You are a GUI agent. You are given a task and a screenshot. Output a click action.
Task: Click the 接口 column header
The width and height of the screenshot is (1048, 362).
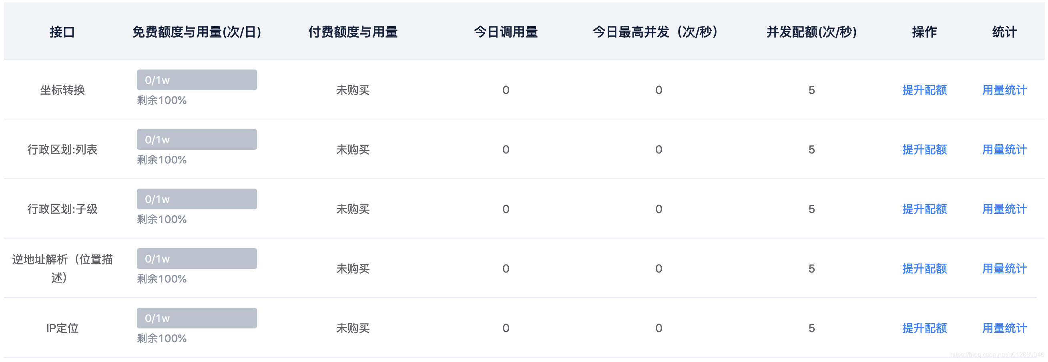[62, 32]
